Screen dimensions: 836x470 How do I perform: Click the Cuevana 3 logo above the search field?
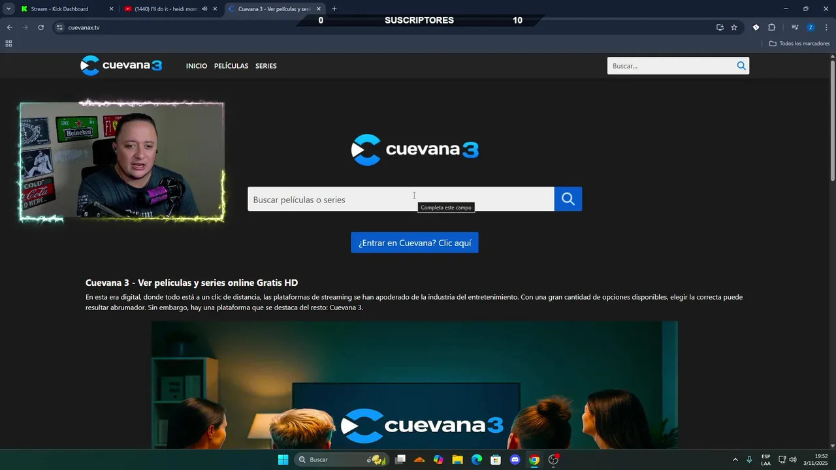click(x=415, y=149)
